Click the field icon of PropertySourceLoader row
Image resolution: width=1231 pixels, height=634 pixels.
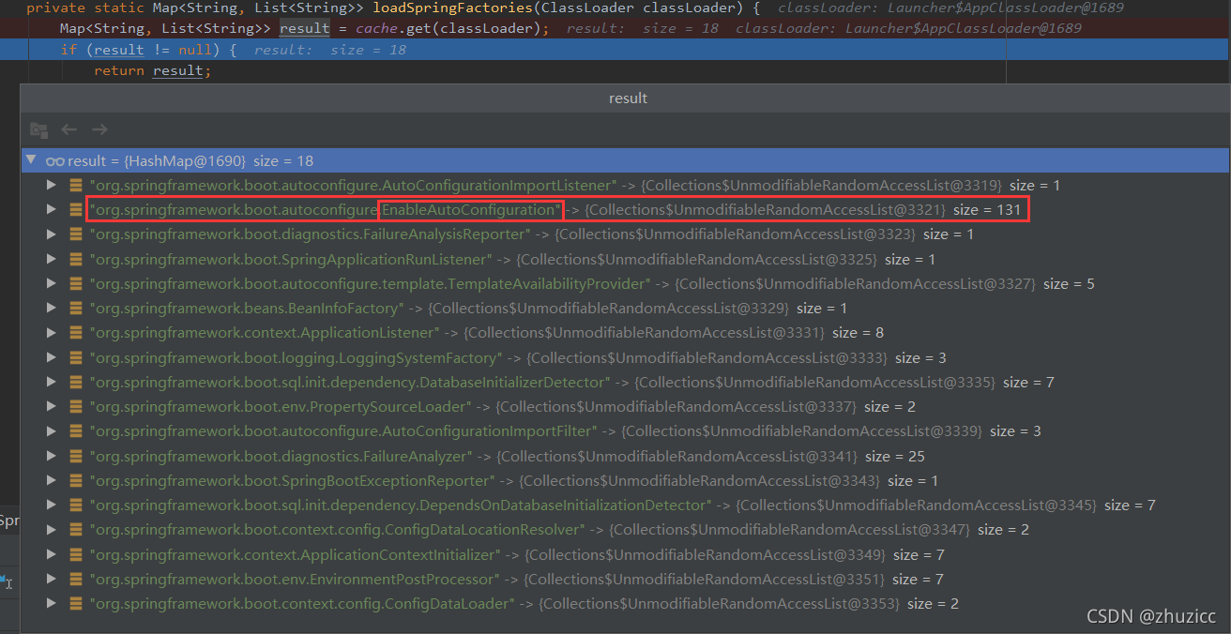[76, 406]
